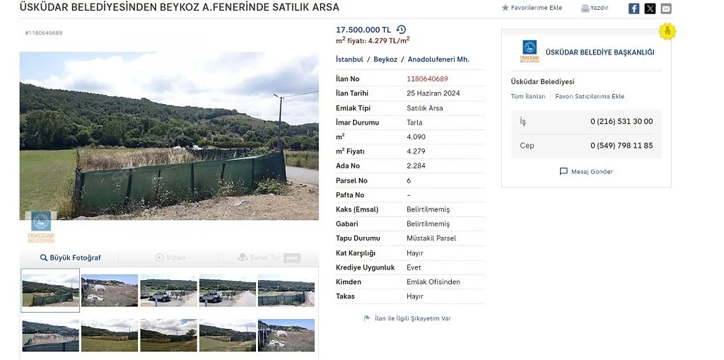Report listing via İlan ile İlgili Şikayetim Var
This screenshot has height=360, width=724.
click(407, 318)
